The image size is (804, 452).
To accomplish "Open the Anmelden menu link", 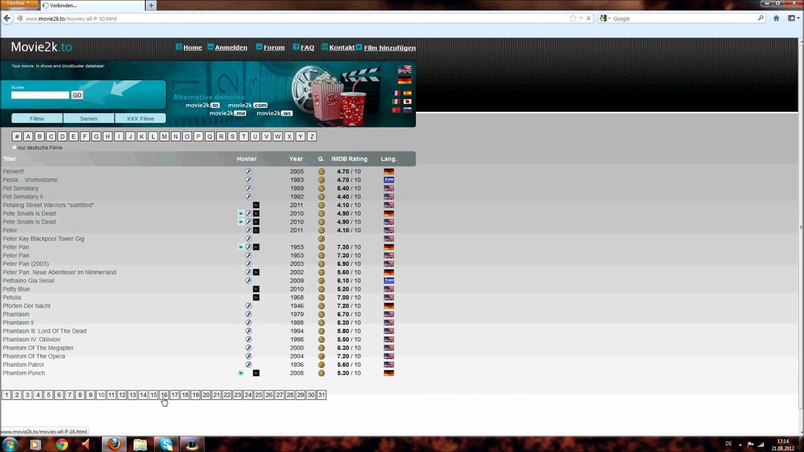I will (x=231, y=48).
